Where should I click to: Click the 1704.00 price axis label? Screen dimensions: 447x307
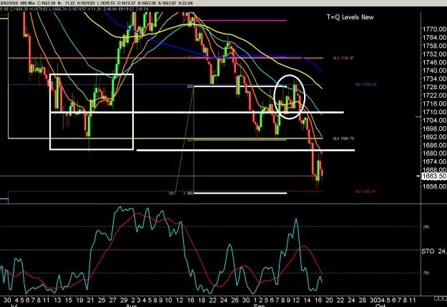tap(434, 120)
